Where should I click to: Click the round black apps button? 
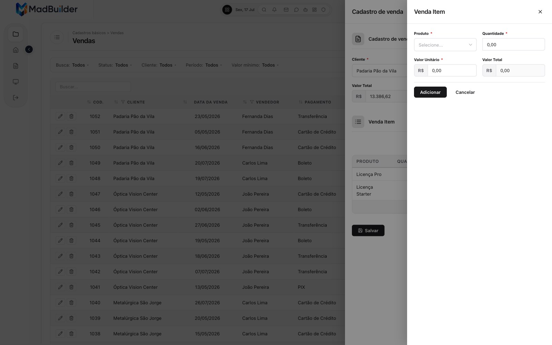coord(227,10)
